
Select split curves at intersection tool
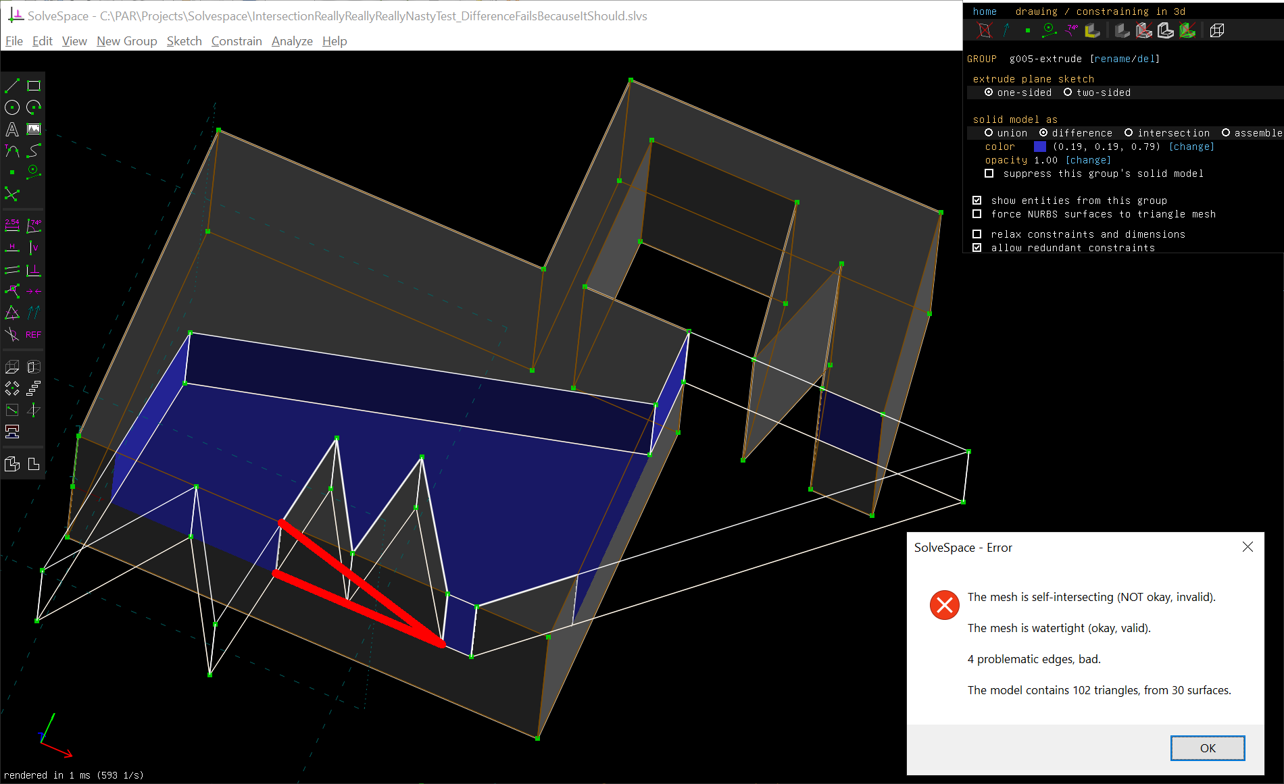[x=12, y=194]
